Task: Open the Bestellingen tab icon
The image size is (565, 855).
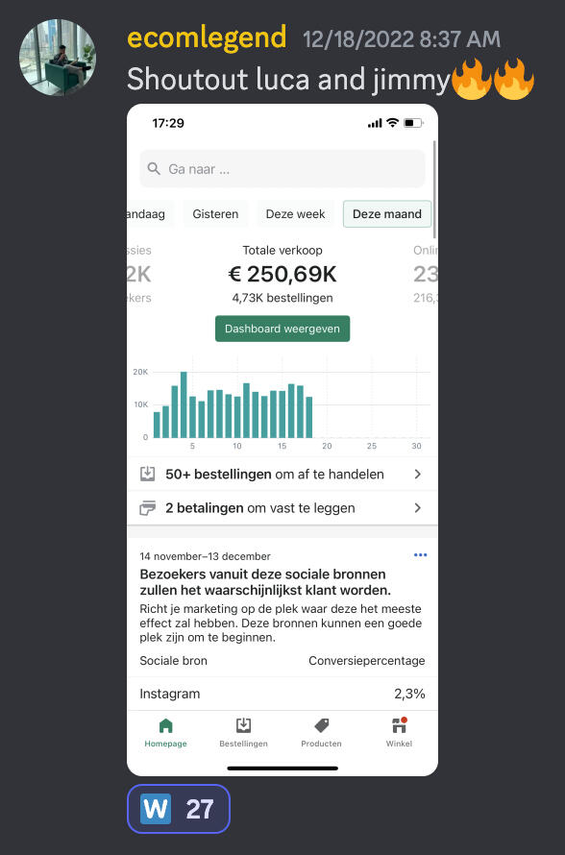Action: coord(243,725)
